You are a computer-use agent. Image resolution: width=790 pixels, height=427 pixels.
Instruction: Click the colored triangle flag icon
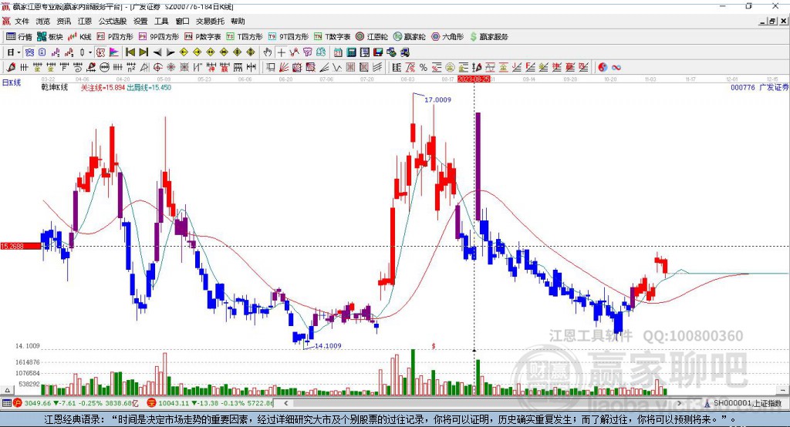(x=114, y=52)
